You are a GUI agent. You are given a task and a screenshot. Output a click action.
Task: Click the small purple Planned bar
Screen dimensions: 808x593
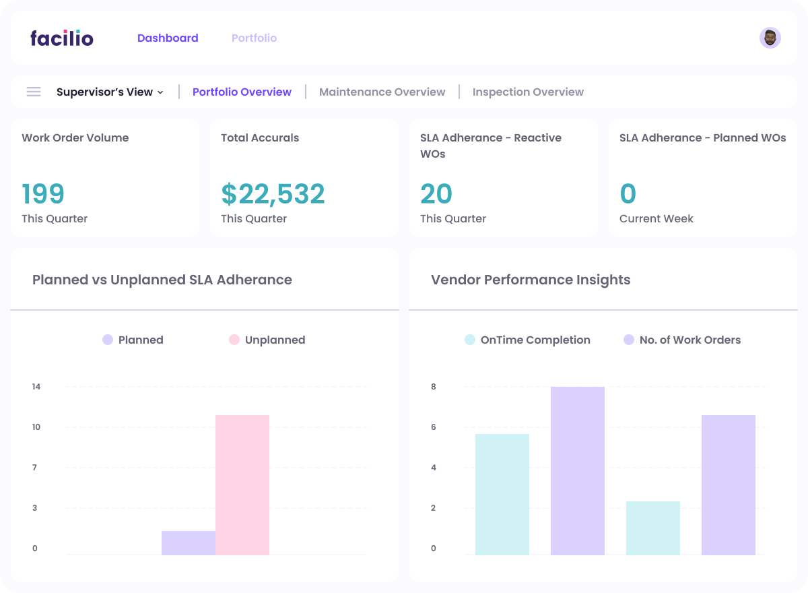coord(189,542)
